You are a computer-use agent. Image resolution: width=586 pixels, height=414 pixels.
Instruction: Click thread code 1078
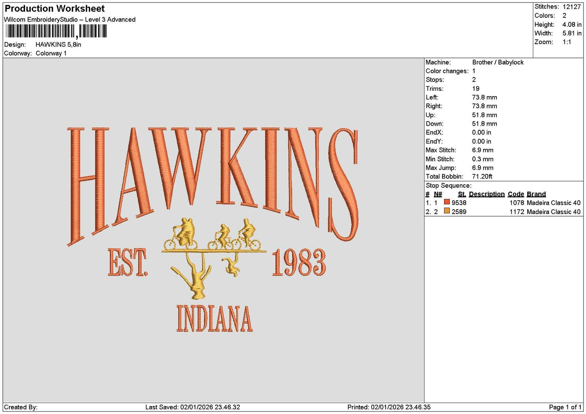tap(517, 203)
